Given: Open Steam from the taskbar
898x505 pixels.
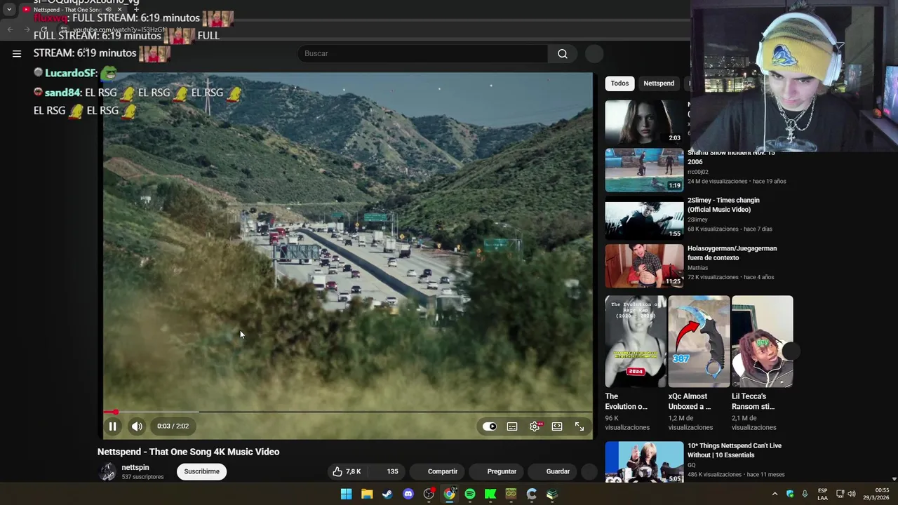Looking at the screenshot, I should (x=387, y=494).
